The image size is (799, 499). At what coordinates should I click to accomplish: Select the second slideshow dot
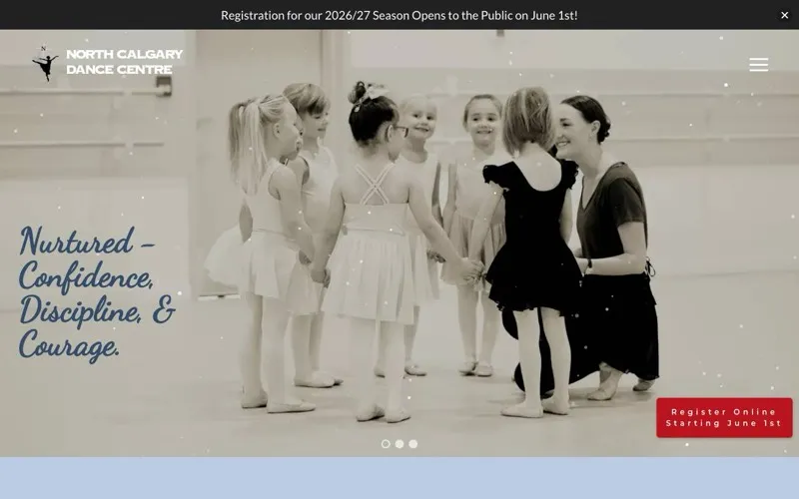click(x=399, y=444)
